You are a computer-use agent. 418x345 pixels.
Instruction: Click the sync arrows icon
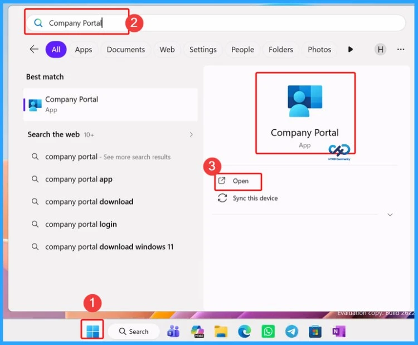pos(222,198)
